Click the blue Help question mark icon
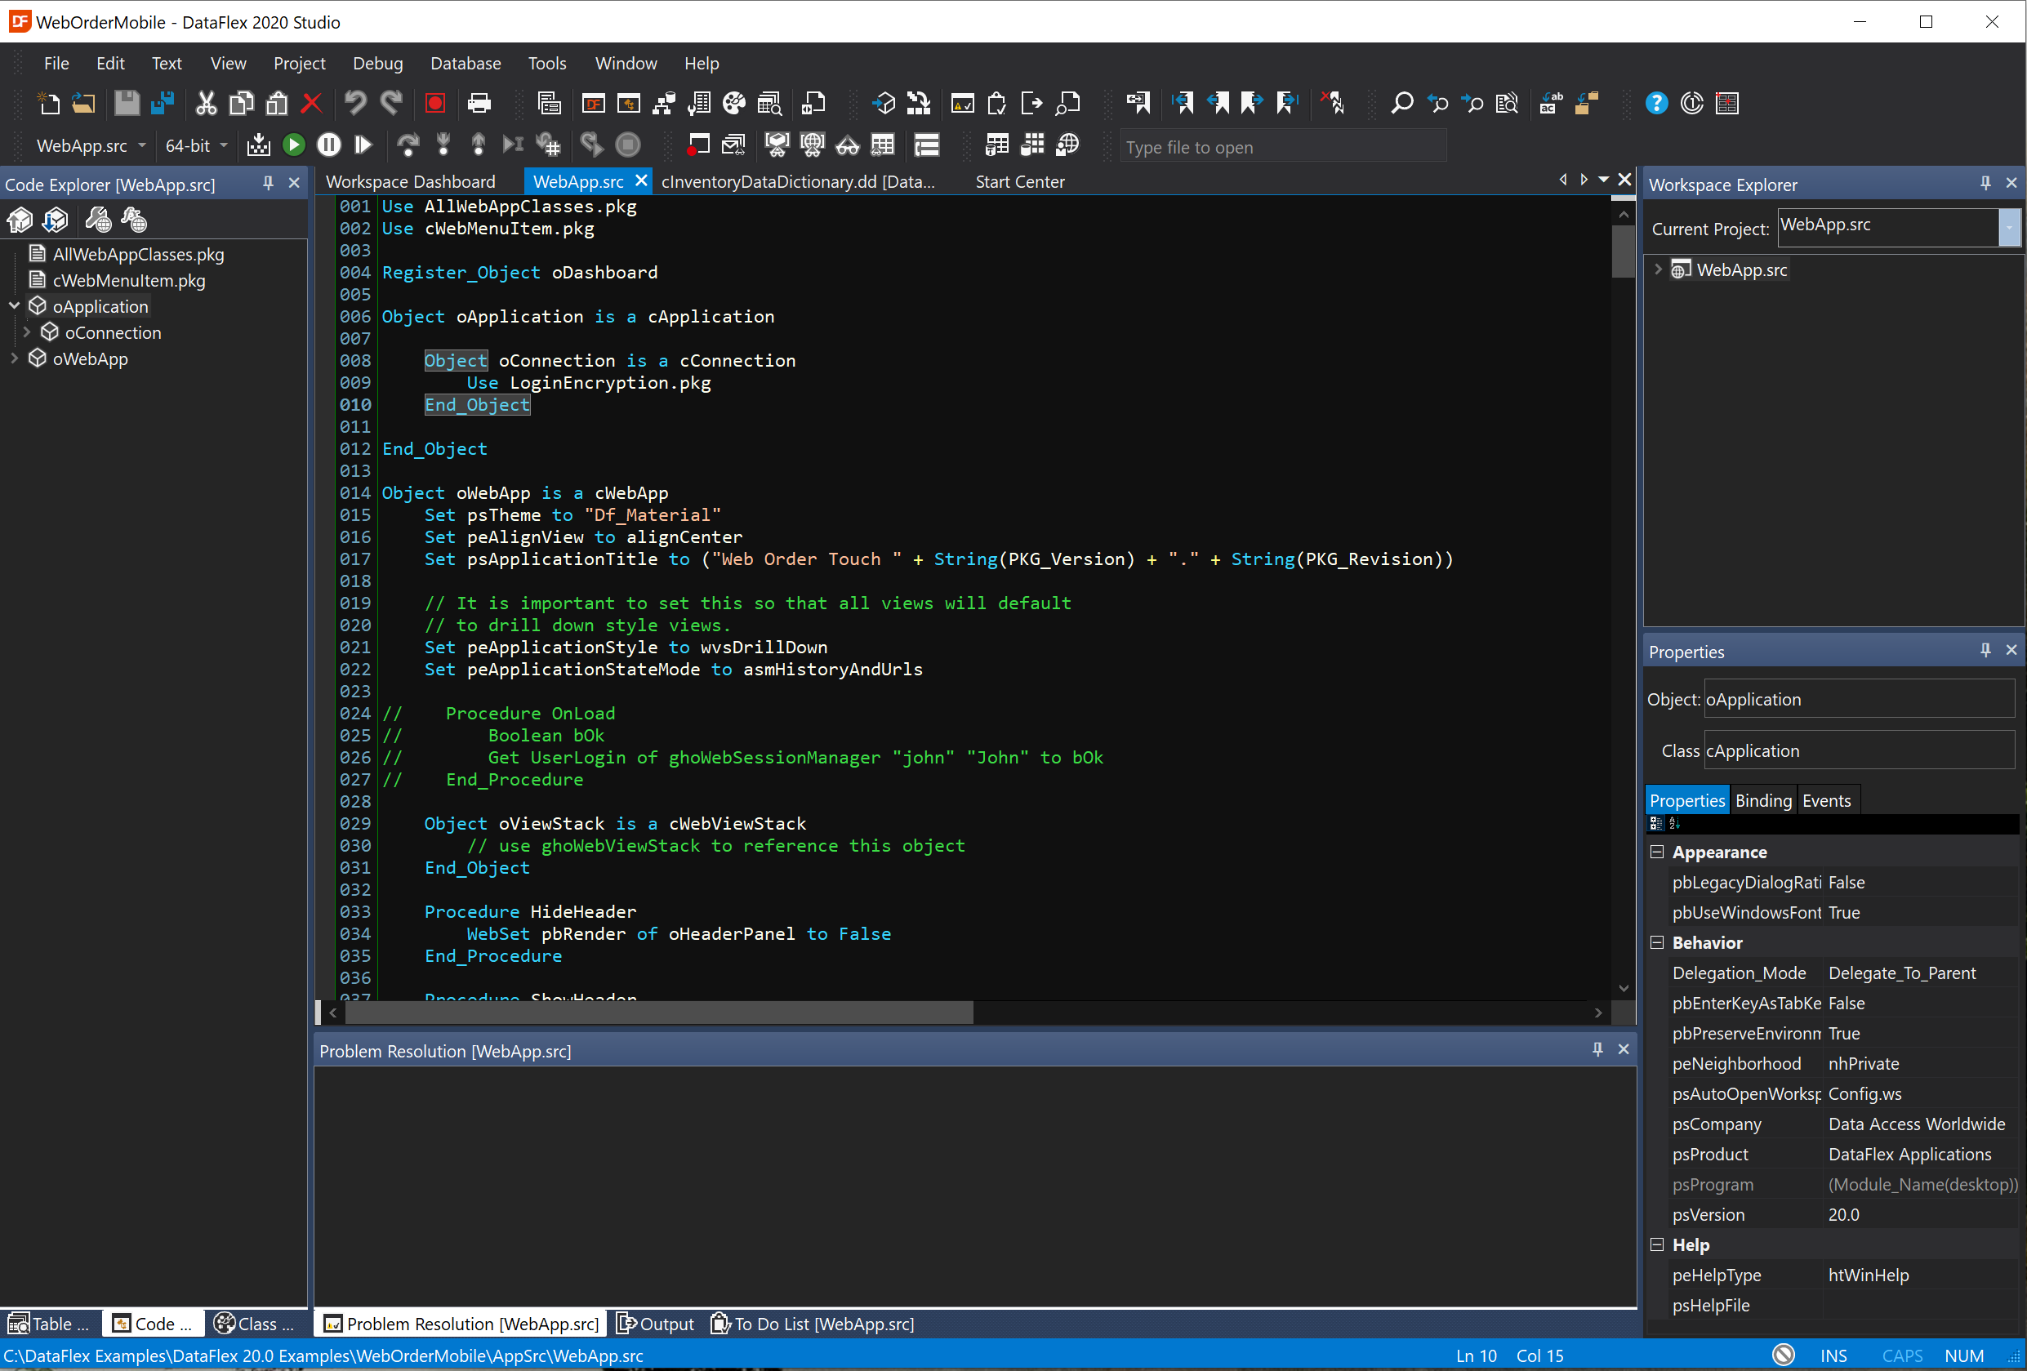Viewport: 2027px width, 1371px height. coord(1656,104)
